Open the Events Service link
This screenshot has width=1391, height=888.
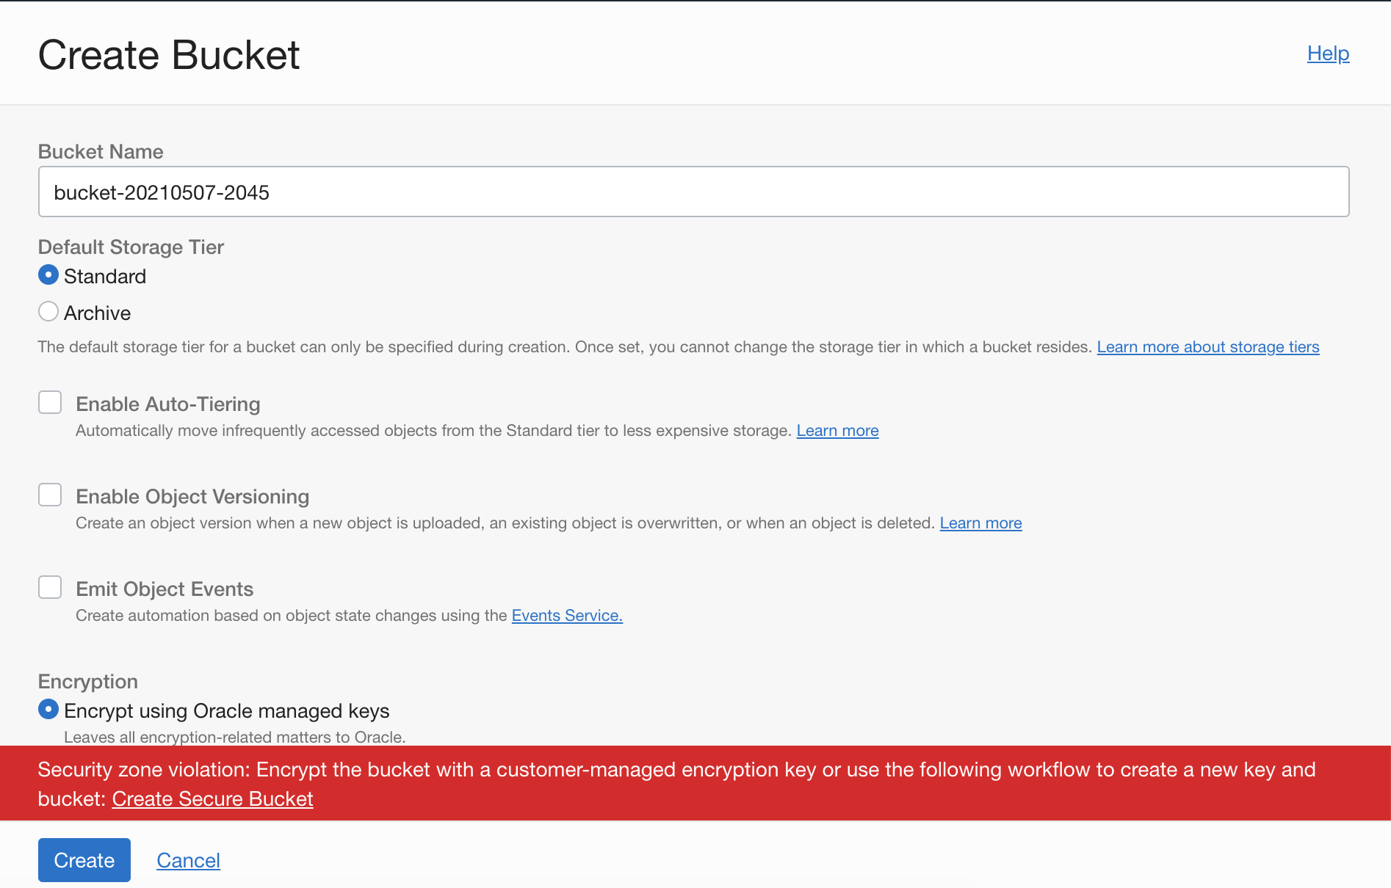(x=566, y=615)
